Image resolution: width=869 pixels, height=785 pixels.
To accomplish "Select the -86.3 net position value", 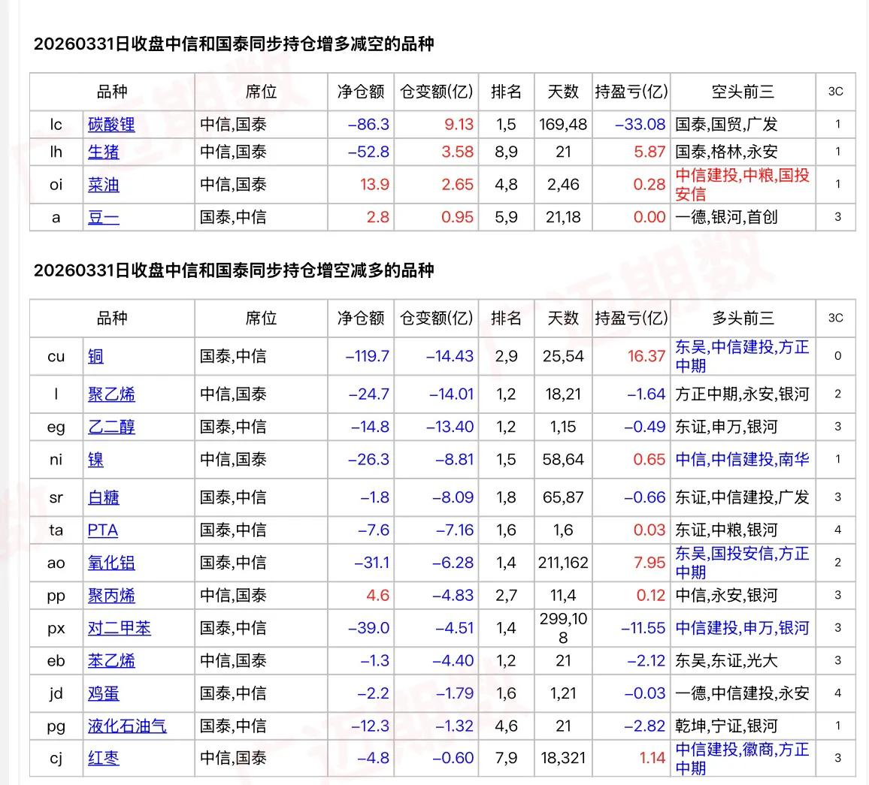I will (x=368, y=125).
